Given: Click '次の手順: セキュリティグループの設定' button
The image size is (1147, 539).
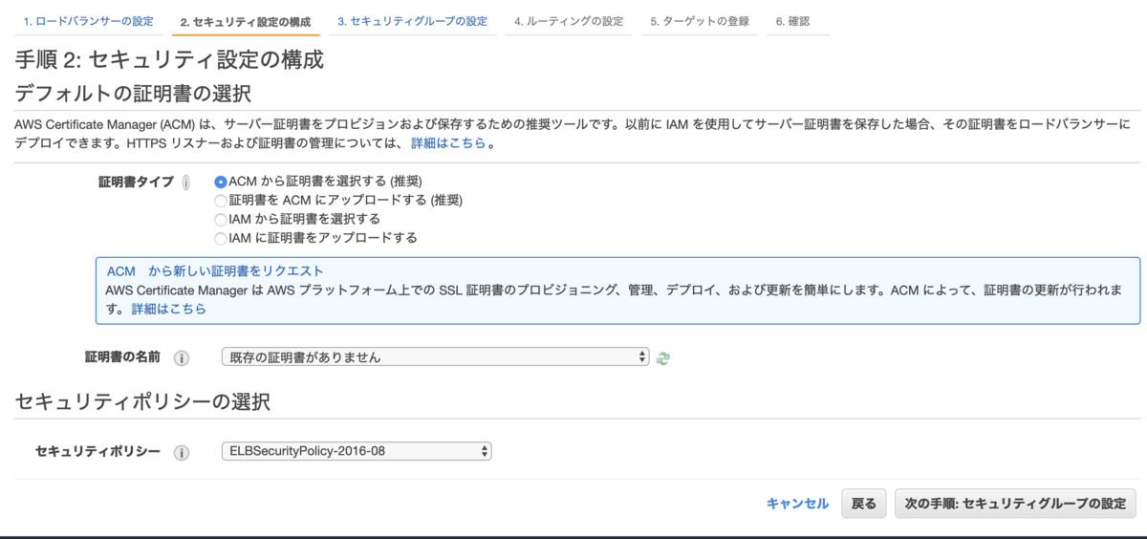Looking at the screenshot, I should tap(1015, 504).
